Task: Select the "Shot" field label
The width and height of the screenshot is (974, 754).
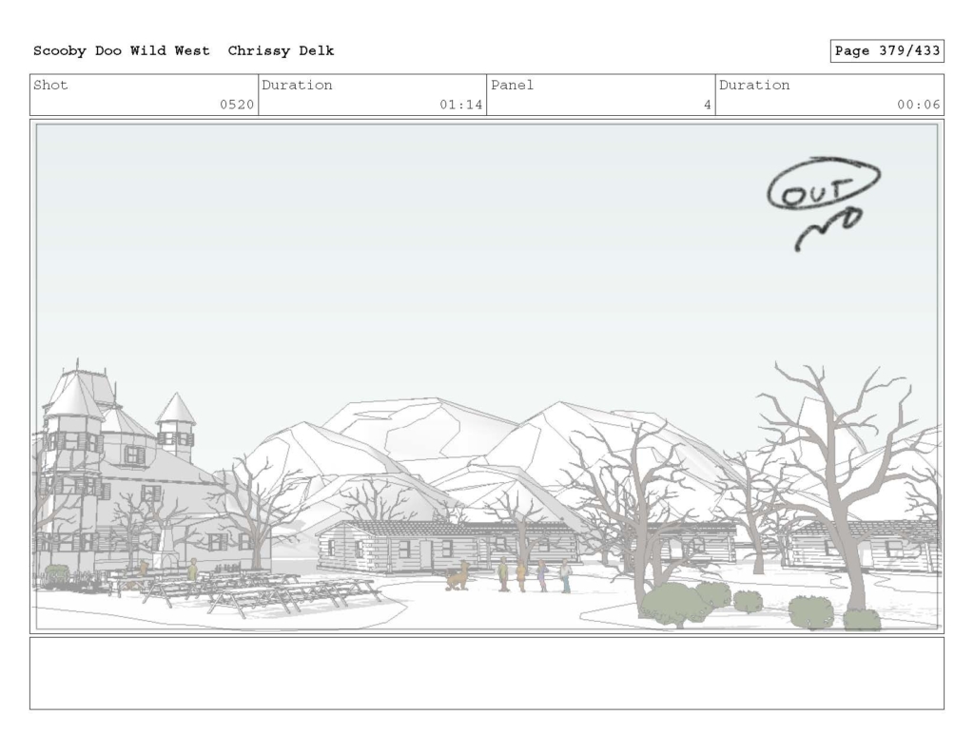Action: [50, 85]
